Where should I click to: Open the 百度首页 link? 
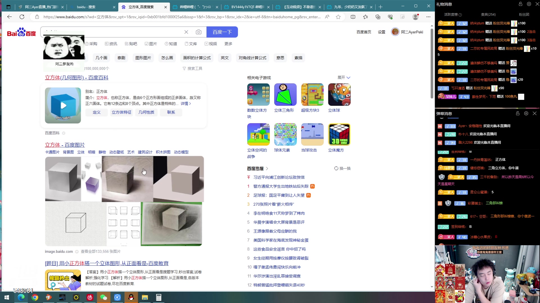(x=364, y=32)
